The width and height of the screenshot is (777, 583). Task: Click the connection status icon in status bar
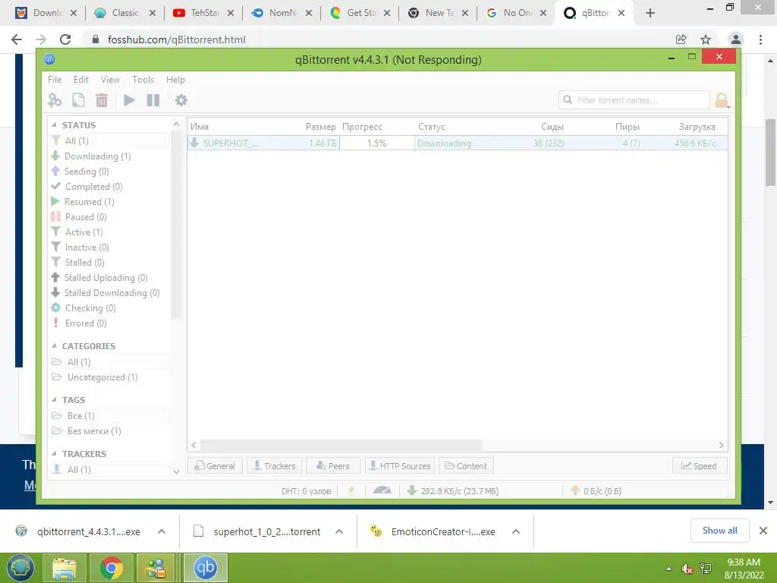(x=352, y=491)
